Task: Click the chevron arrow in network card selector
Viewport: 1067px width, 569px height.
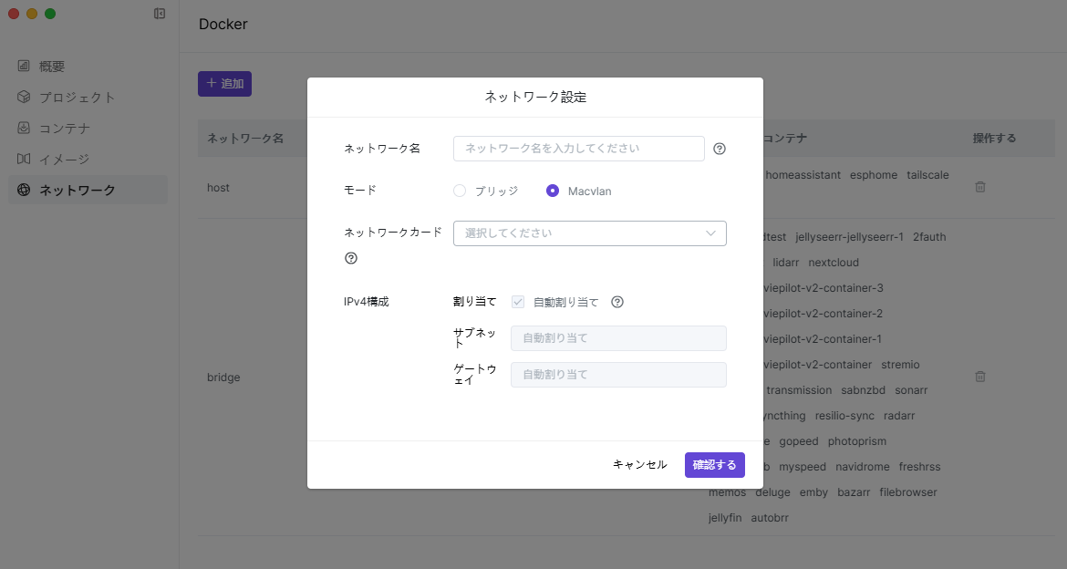Action: pos(711,233)
